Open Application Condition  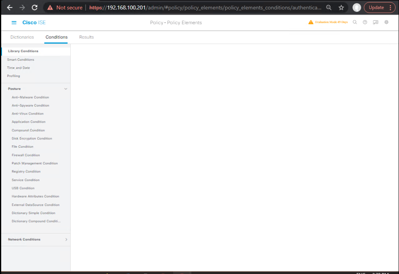pos(29,122)
